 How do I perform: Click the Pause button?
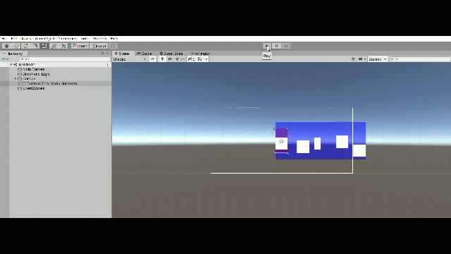(276, 46)
